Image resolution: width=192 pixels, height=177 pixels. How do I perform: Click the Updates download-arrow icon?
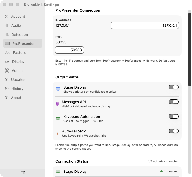6,79
